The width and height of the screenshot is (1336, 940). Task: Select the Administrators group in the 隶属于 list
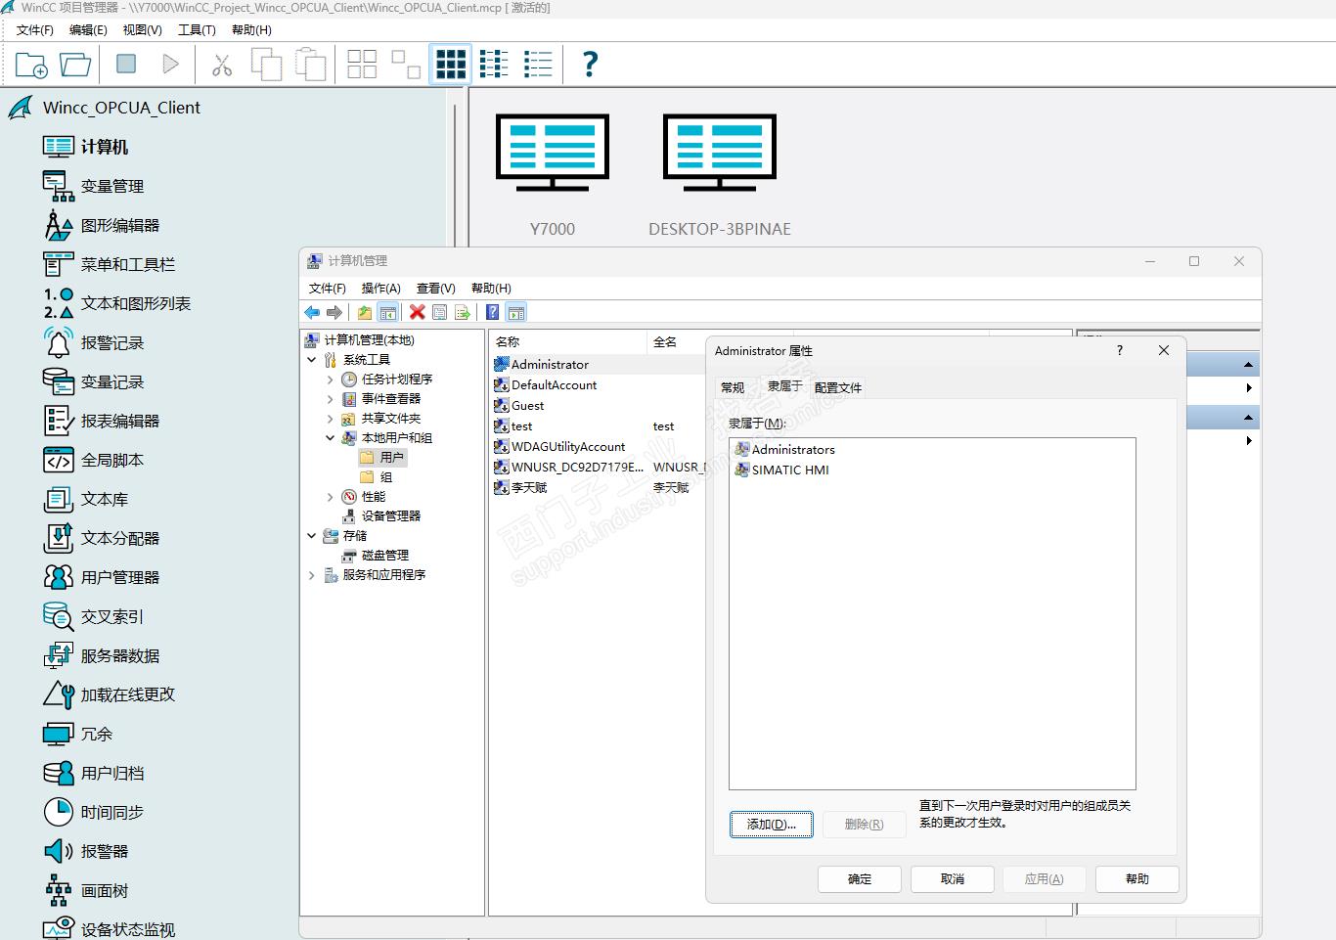(784, 450)
